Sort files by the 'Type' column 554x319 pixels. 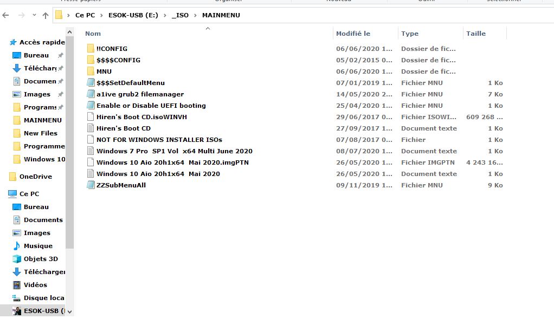pyautogui.click(x=410, y=34)
